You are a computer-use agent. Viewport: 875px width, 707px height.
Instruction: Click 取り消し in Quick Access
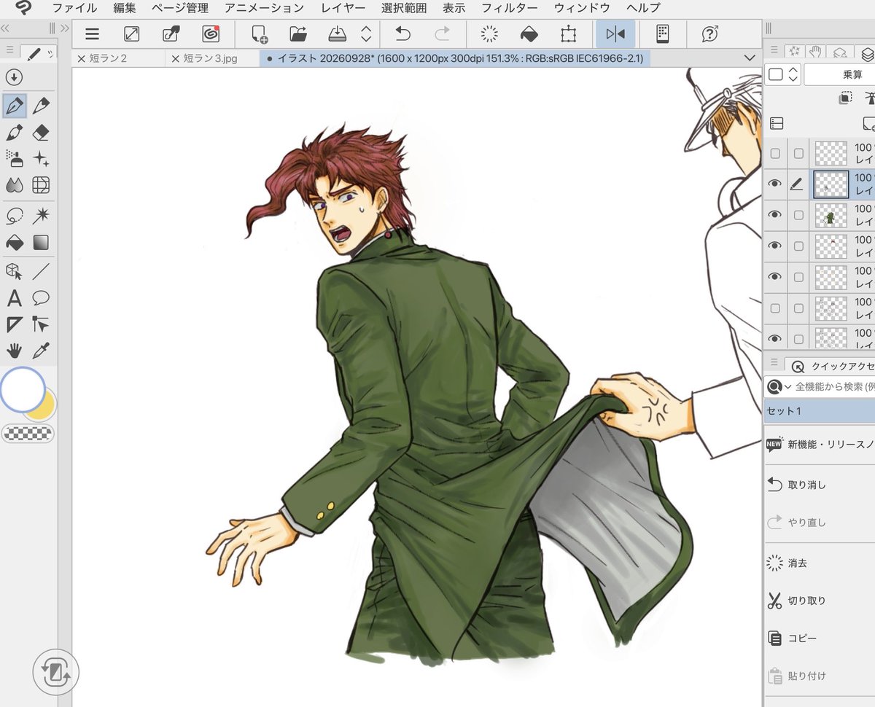[x=807, y=485]
